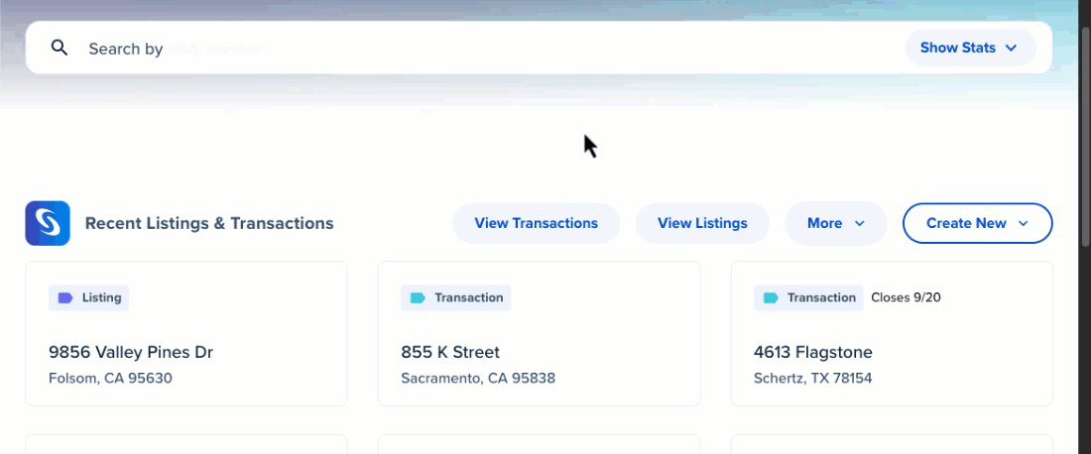1091x454 pixels.
Task: Expand the Show Stats dropdown
Action: click(x=971, y=48)
